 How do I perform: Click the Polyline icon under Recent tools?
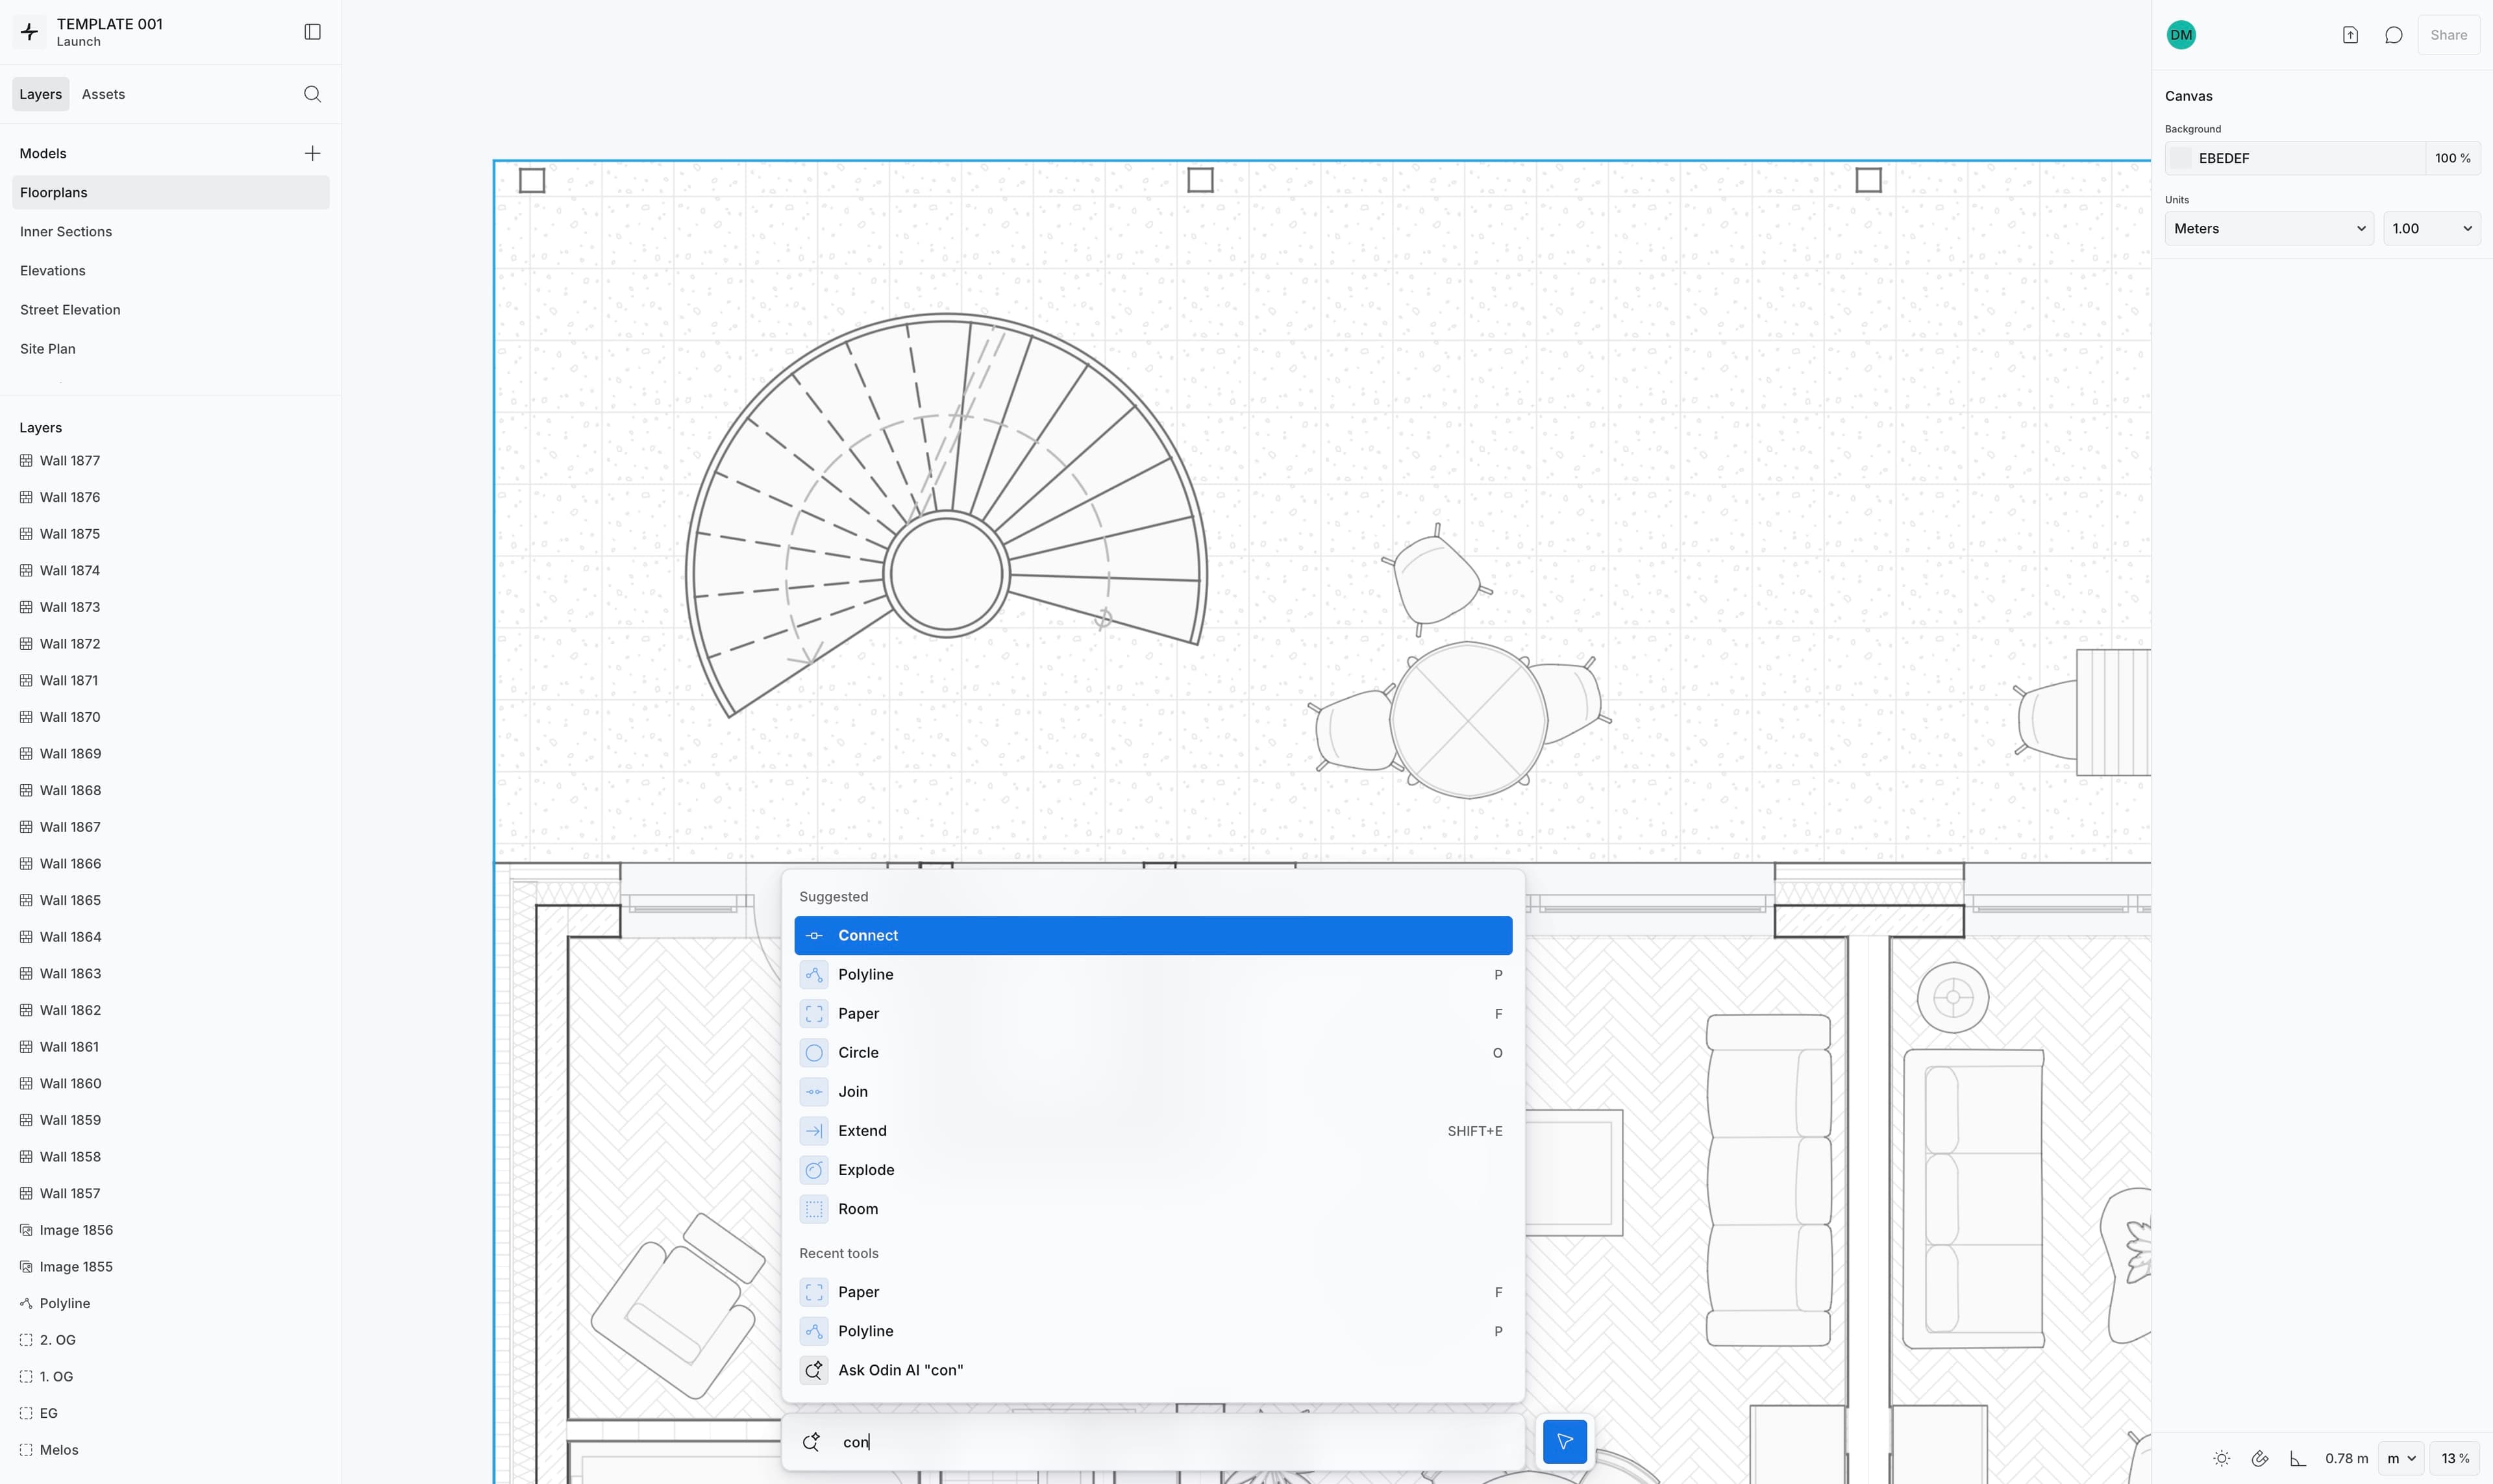pos(814,1331)
